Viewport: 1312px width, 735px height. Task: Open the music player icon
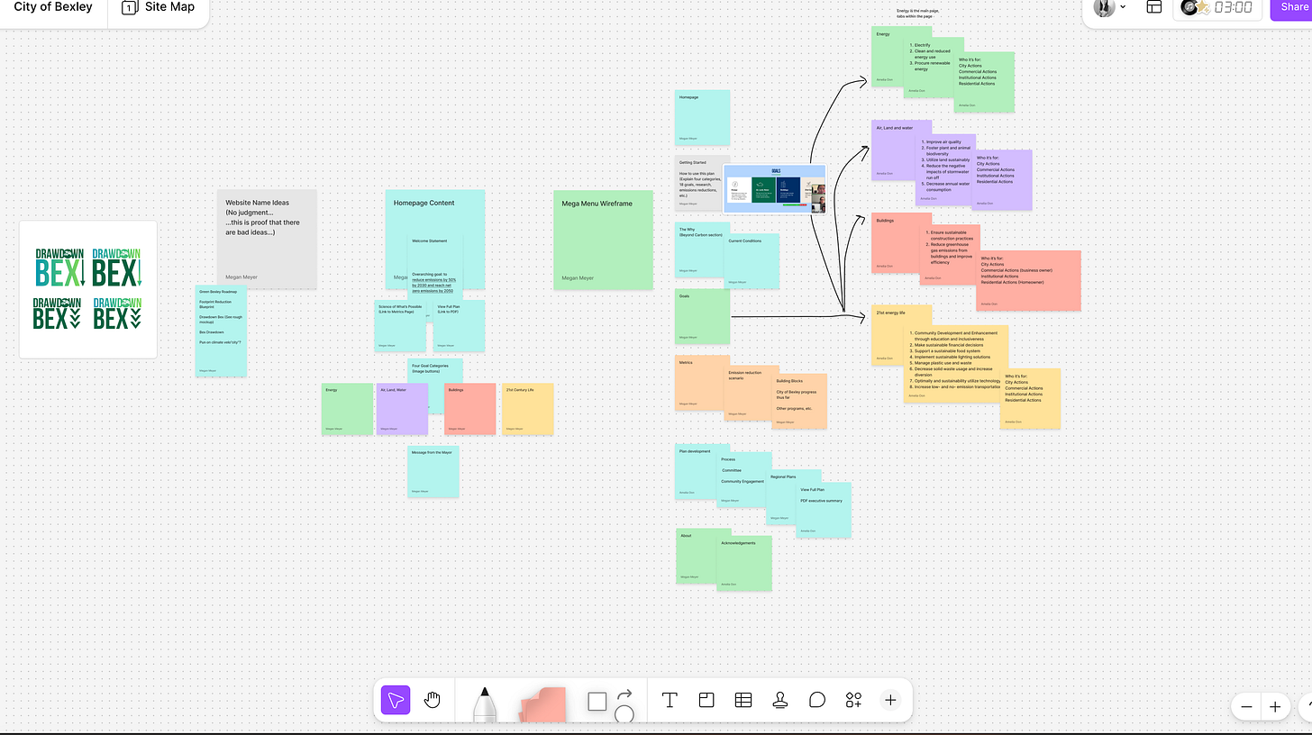point(1191,7)
